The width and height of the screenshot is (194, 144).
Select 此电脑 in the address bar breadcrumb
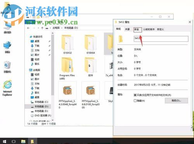[x=56, y=28]
